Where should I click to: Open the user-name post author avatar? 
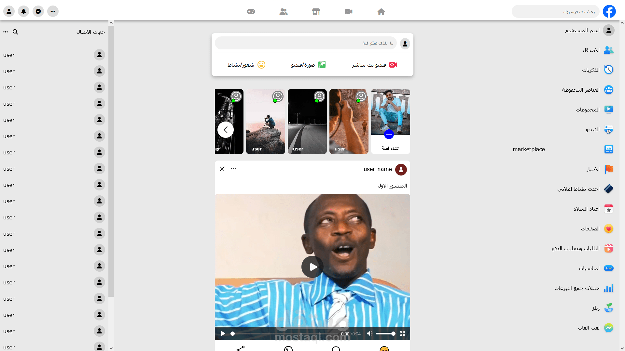pos(401,170)
